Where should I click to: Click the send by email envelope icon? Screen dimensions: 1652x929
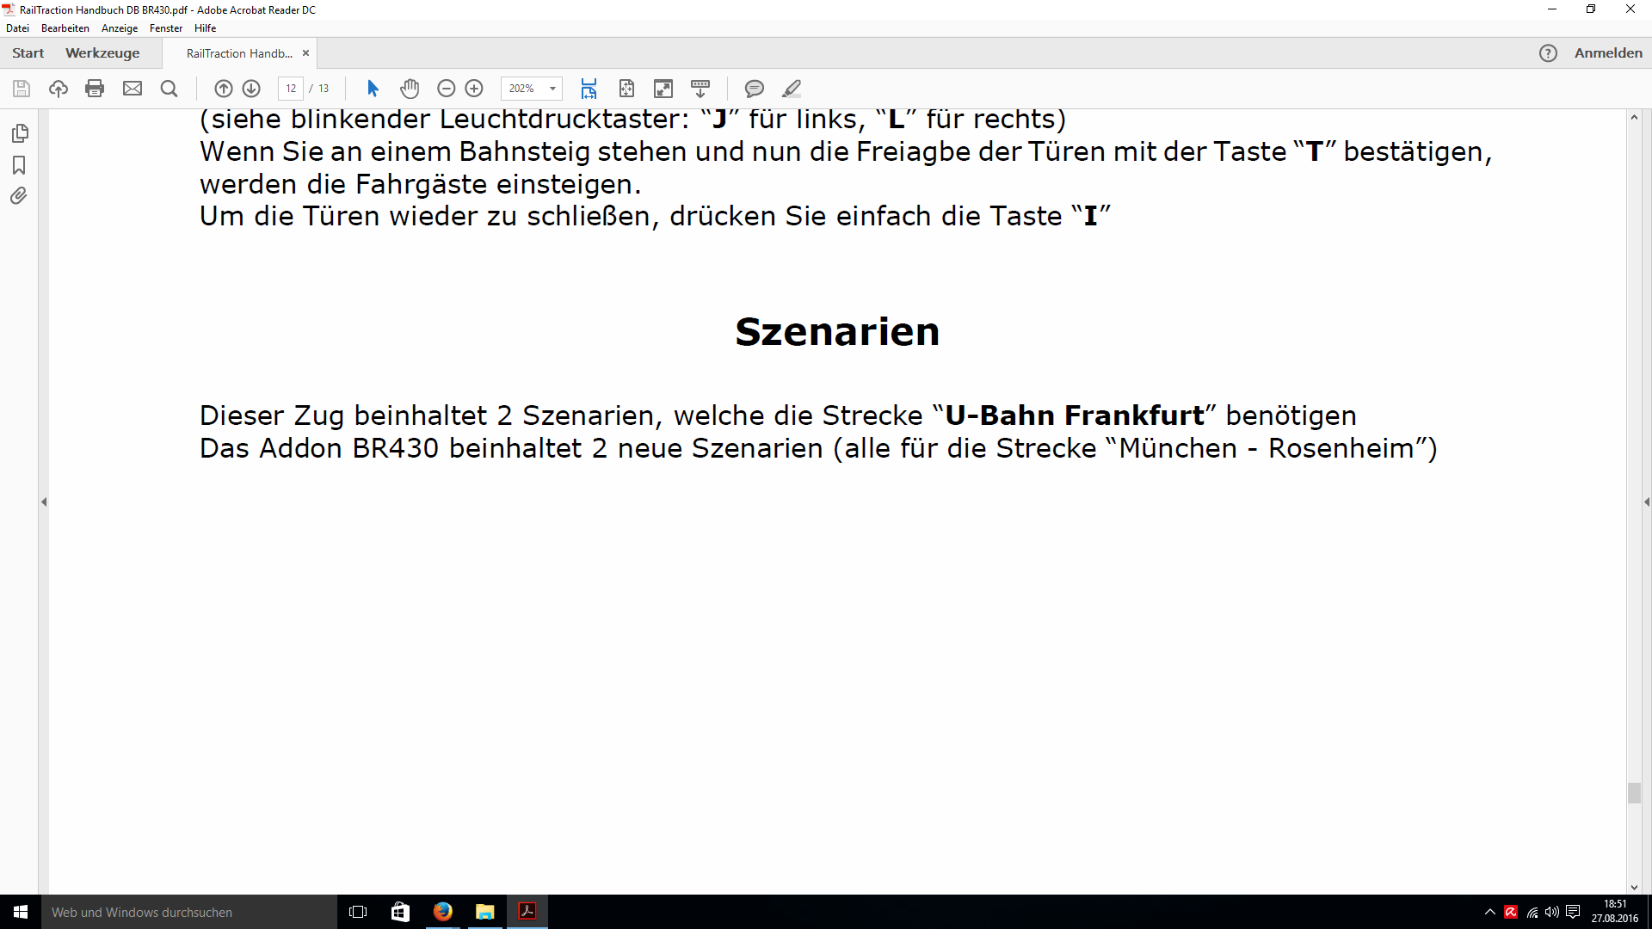point(133,89)
